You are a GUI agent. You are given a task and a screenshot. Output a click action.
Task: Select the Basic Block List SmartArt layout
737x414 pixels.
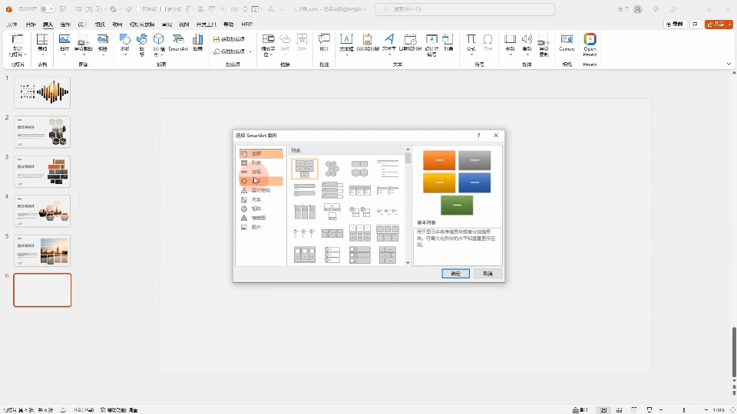coord(305,169)
